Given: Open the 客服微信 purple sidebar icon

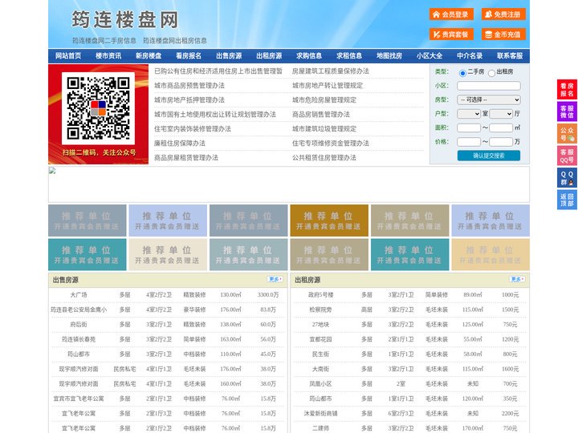Looking at the screenshot, I should (567, 111).
